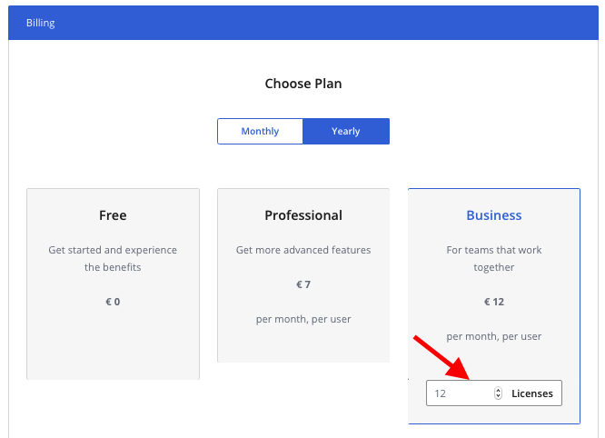This screenshot has width=605, height=438.
Task: Click 'For teams that work together' text
Action: [x=494, y=259]
